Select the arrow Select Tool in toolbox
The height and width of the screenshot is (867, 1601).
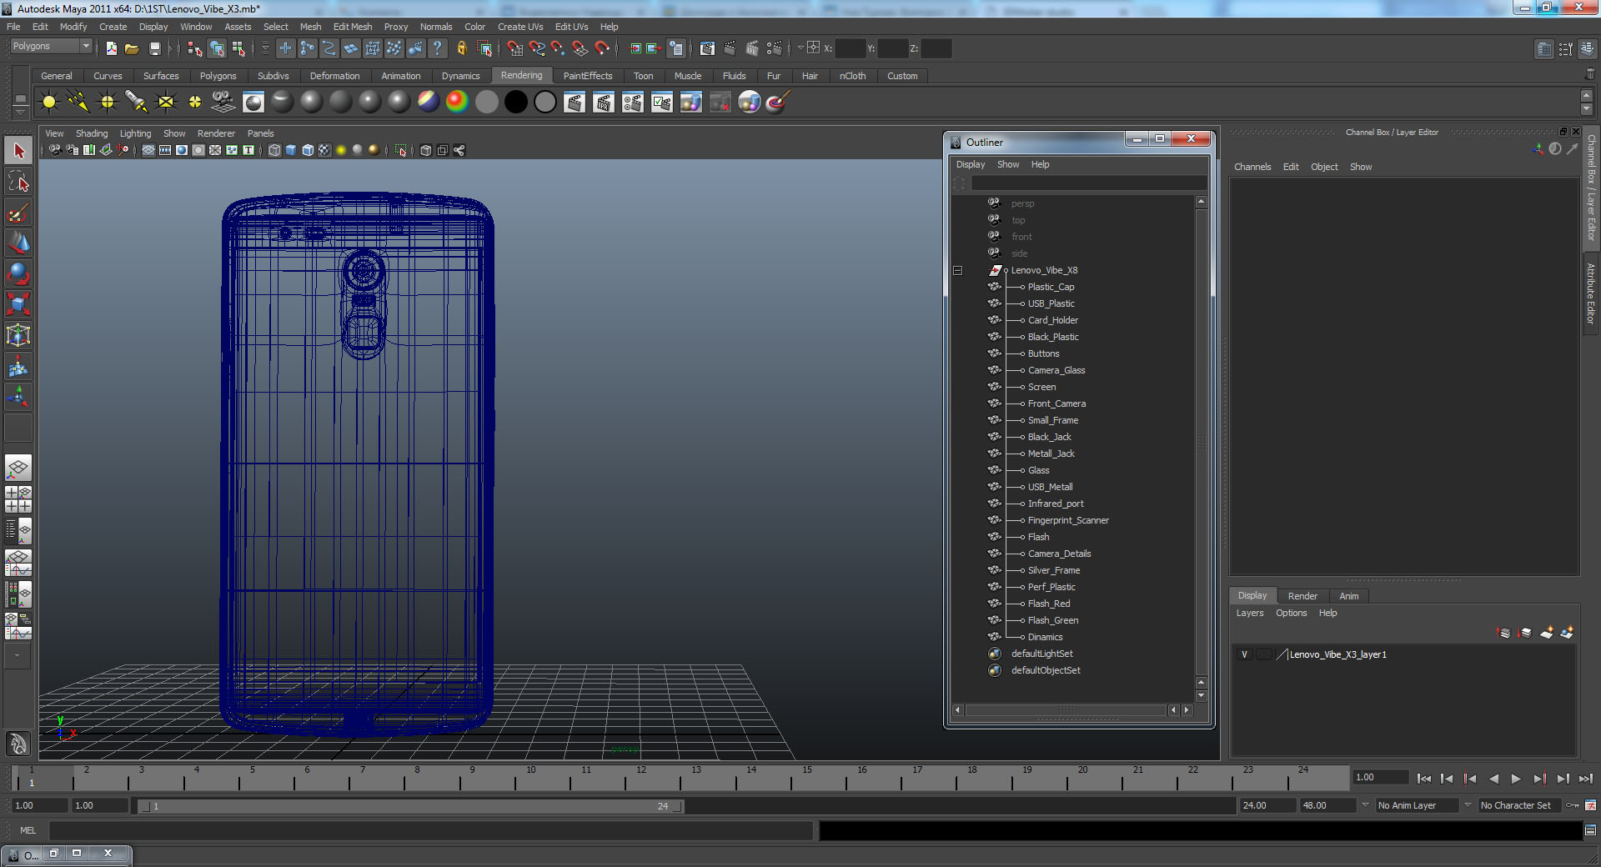tap(18, 151)
